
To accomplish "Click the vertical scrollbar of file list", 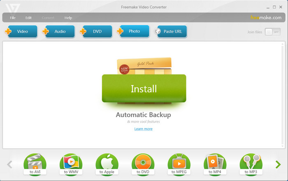I will coord(283,95).
